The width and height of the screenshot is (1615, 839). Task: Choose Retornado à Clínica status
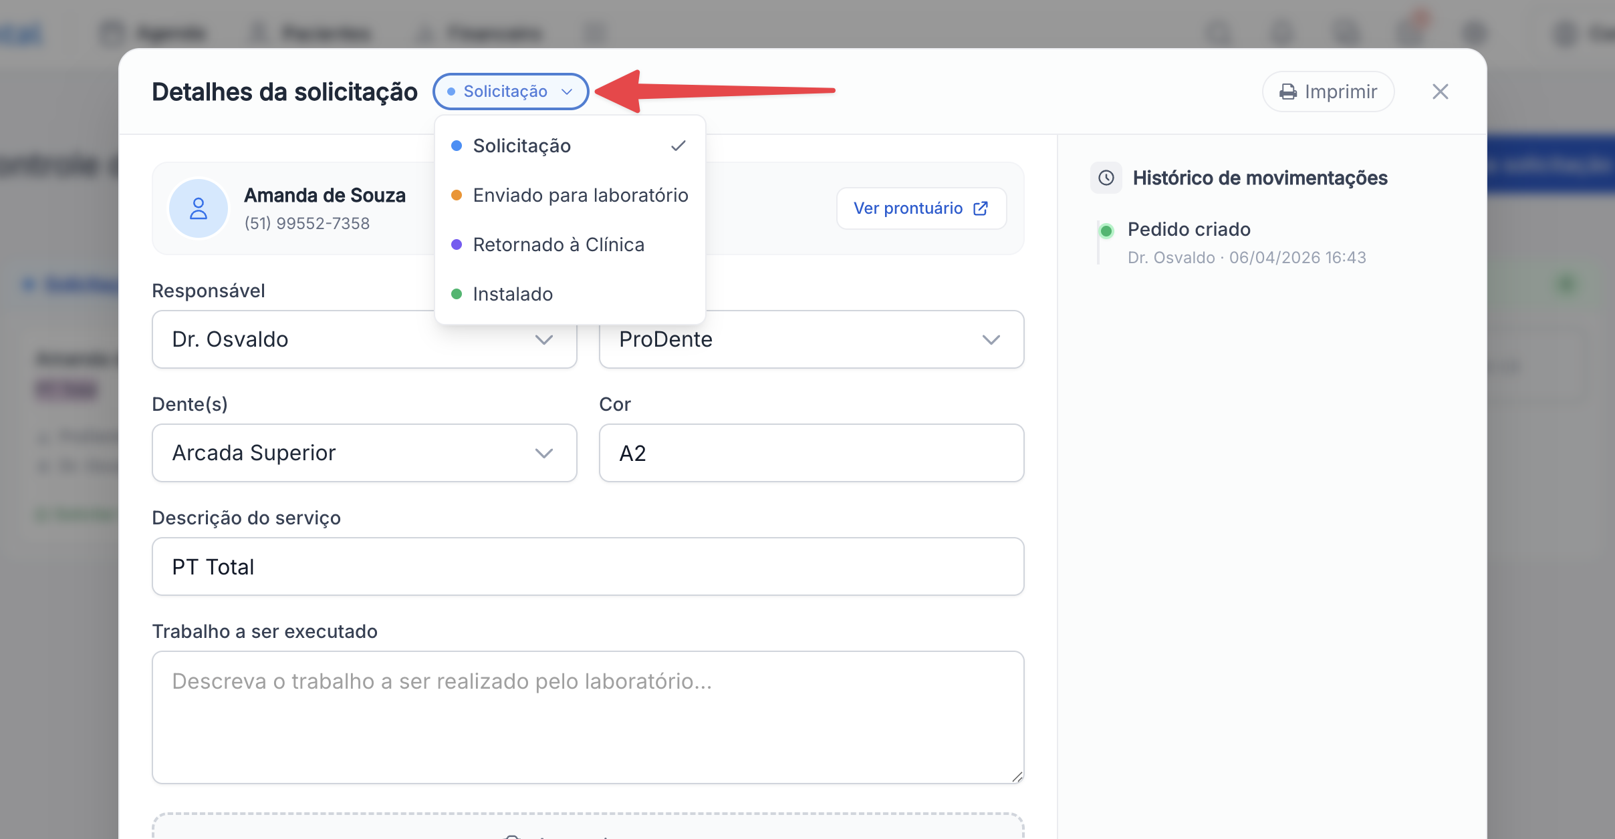(x=558, y=244)
